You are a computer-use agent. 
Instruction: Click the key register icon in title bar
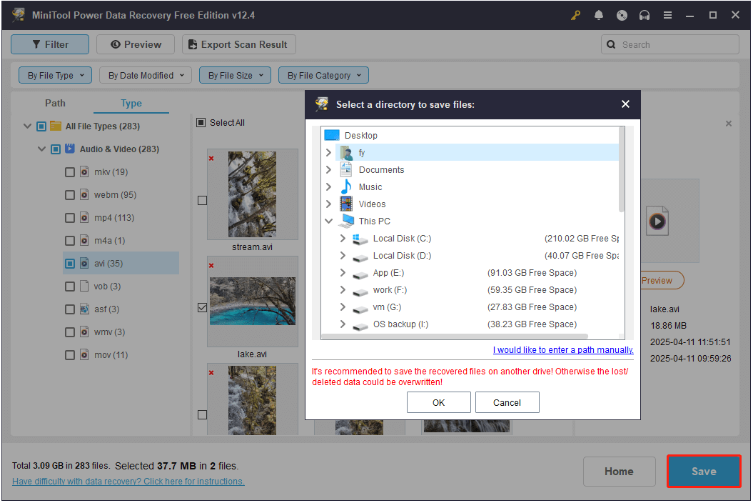pyautogui.click(x=575, y=16)
